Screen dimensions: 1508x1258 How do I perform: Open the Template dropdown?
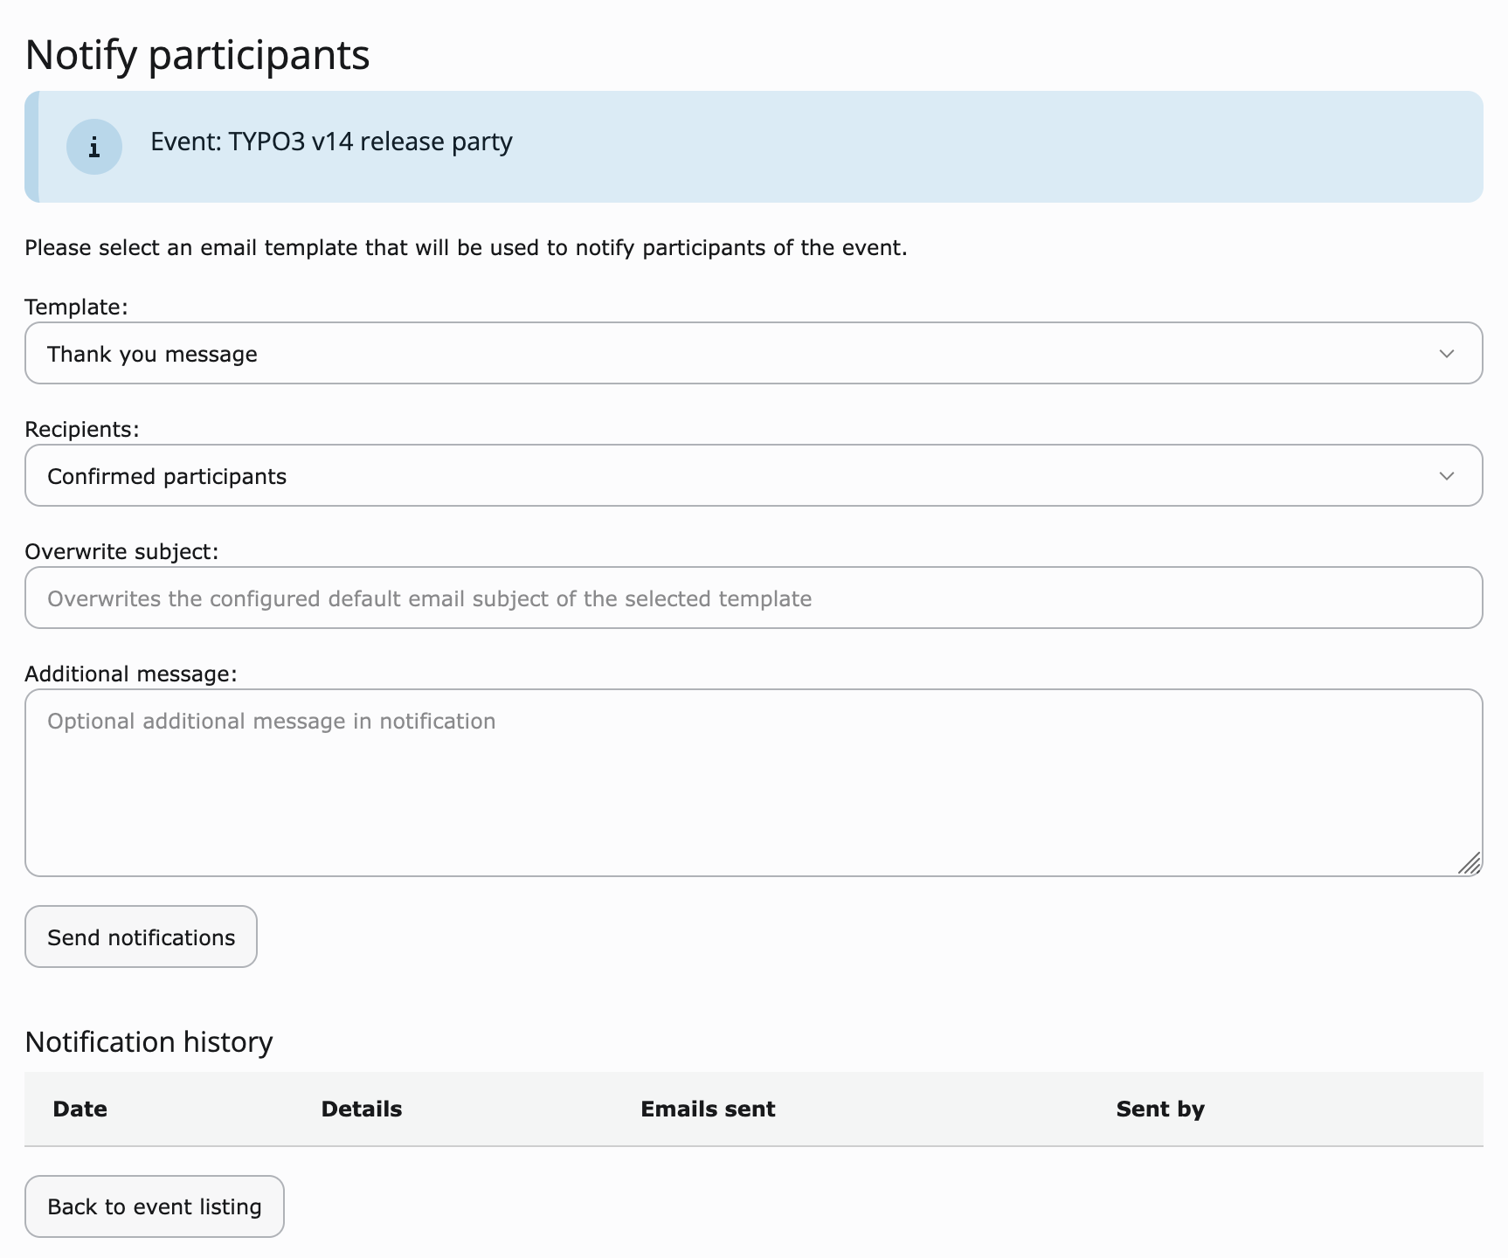point(754,353)
